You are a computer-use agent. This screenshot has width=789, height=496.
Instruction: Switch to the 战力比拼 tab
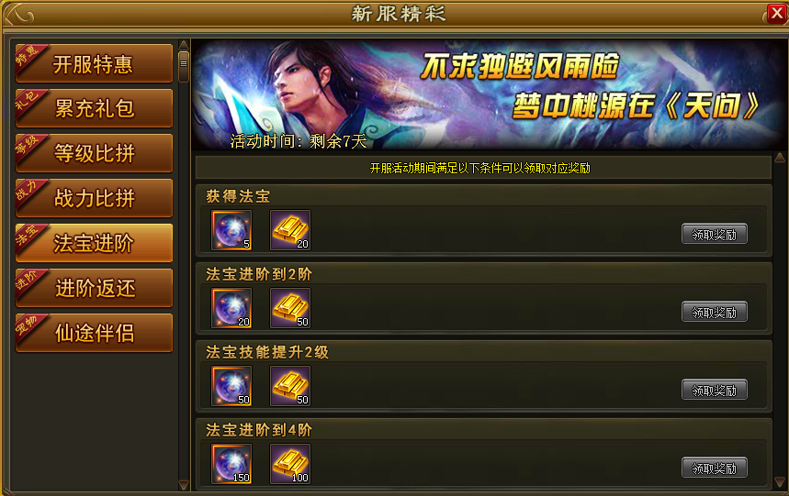click(x=94, y=198)
